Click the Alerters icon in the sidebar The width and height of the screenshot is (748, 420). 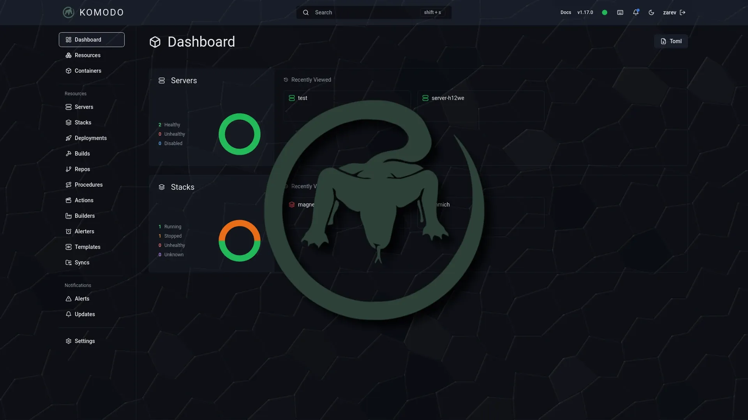pyautogui.click(x=69, y=231)
